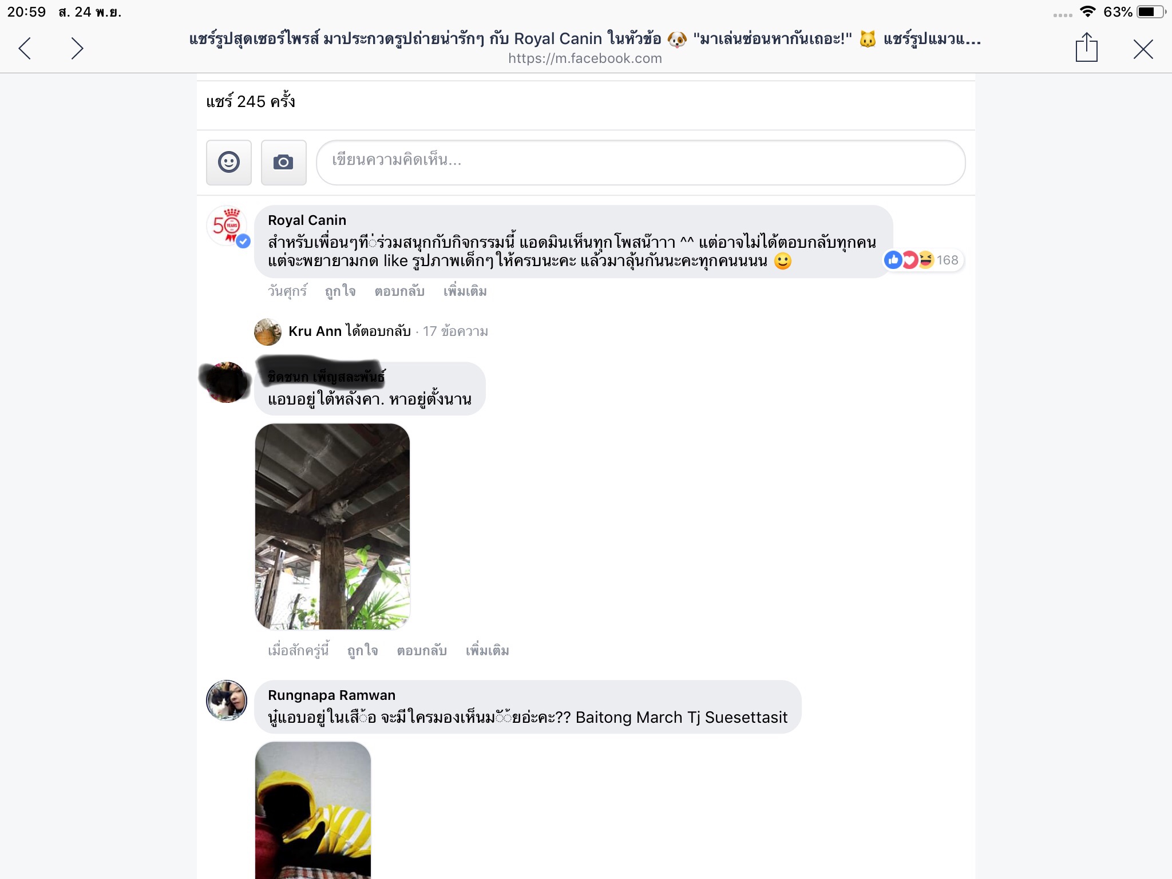Viewport: 1172px width, 879px height.
Task: Focus the write comment field
Action: [x=640, y=163]
